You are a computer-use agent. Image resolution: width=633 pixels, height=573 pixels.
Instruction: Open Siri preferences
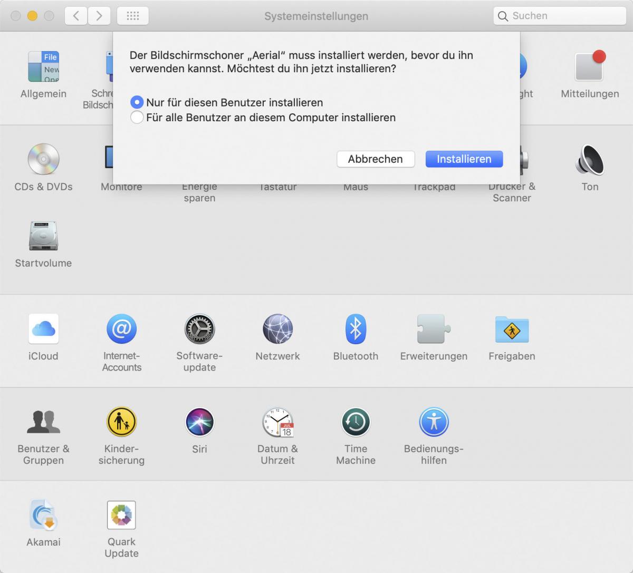click(199, 422)
